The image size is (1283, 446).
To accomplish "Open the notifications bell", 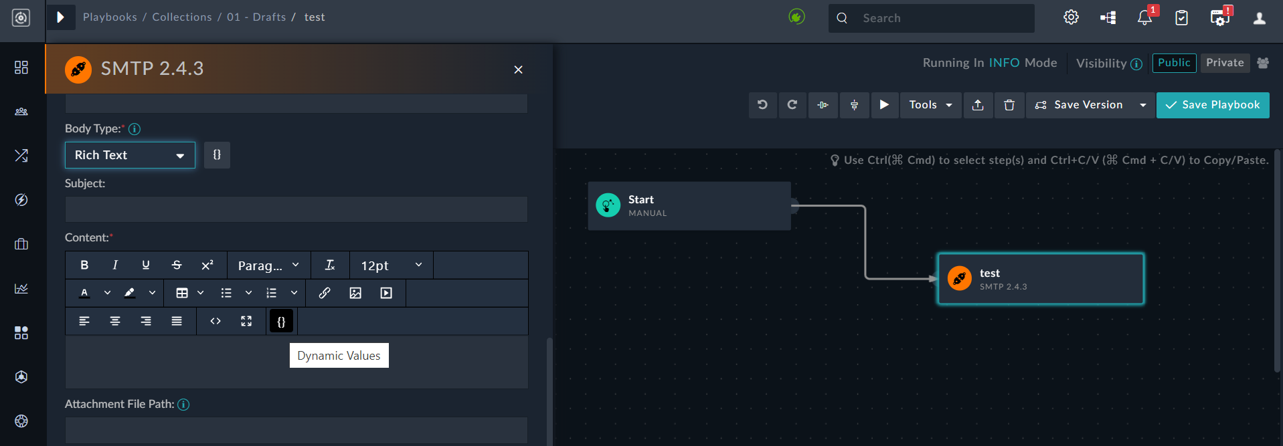I will click(x=1144, y=18).
